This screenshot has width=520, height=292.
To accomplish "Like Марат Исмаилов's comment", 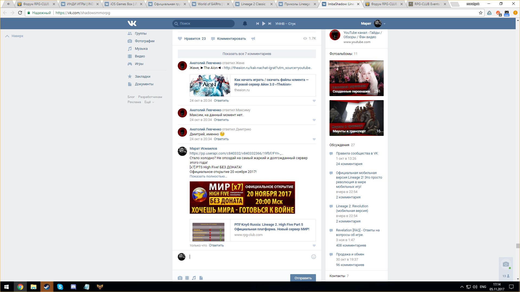I will tap(314, 246).
